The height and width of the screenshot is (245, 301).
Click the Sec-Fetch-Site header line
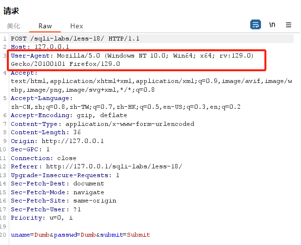pyautogui.click(x=63, y=201)
